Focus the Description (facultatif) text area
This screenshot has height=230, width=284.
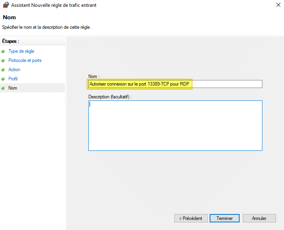click(175, 126)
